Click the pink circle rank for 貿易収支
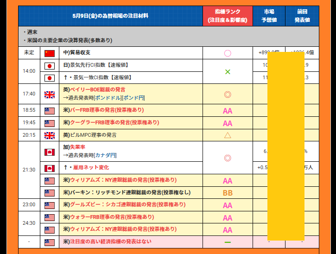The height and width of the screenshot is (254, 336). 228,53
